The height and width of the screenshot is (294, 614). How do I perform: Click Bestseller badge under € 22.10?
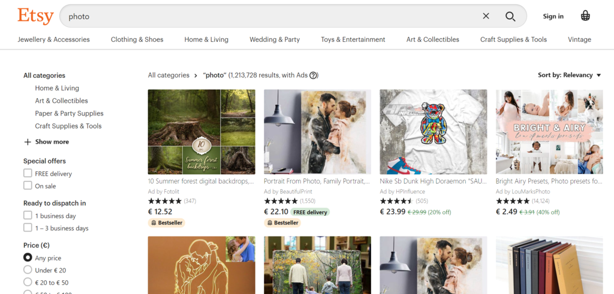282,223
